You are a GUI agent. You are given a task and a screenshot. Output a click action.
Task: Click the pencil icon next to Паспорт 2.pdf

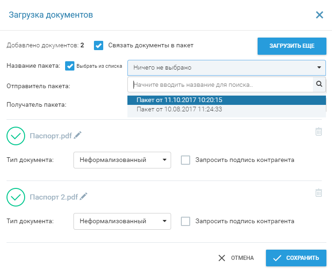point(83,196)
